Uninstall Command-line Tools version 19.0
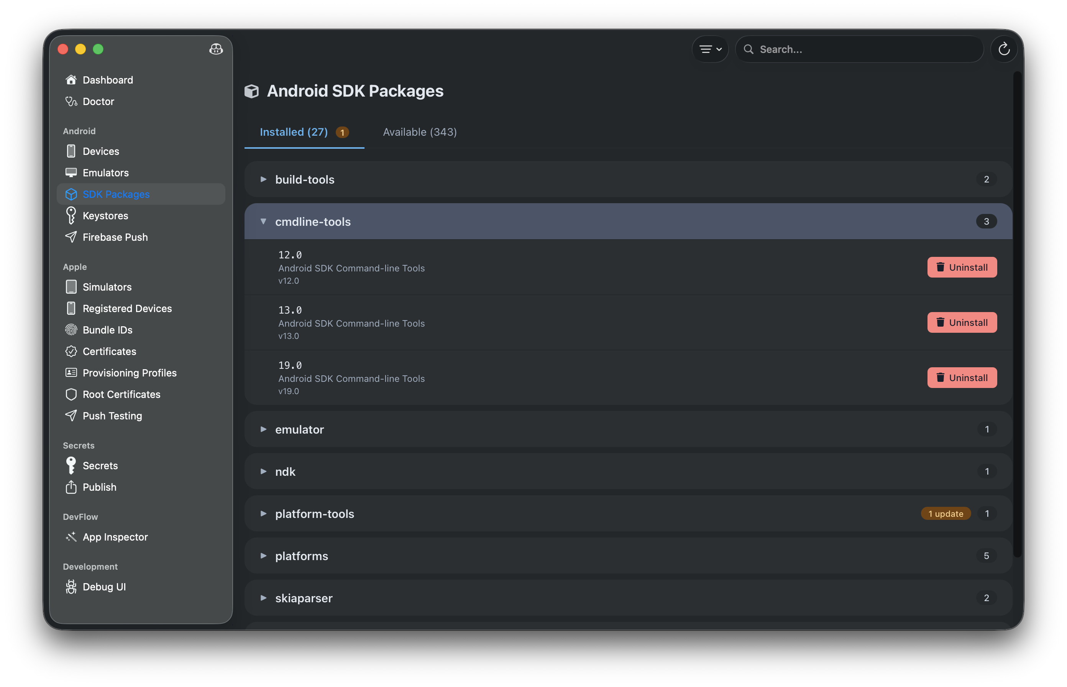The height and width of the screenshot is (687, 1067). click(962, 377)
